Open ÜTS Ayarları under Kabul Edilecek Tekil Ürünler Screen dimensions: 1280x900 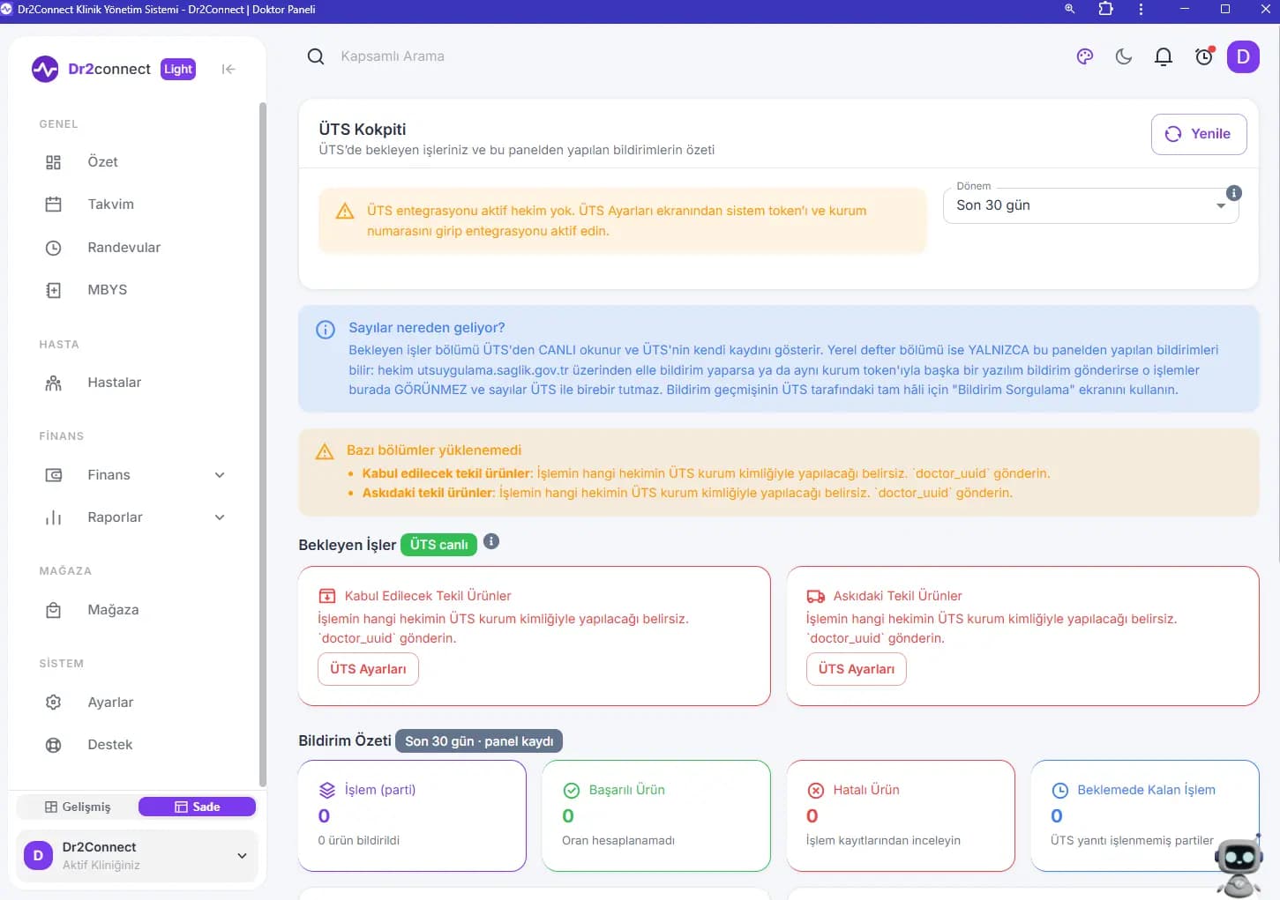(368, 669)
